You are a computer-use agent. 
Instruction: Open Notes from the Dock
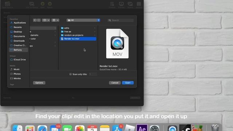click(x=104, y=128)
